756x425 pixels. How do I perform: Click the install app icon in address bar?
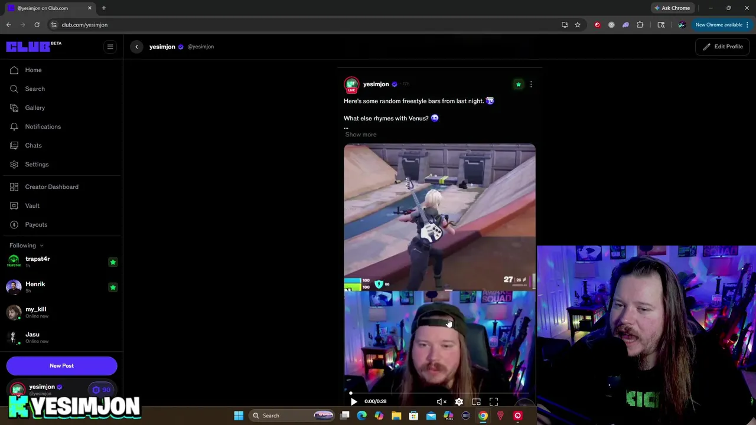[565, 25]
